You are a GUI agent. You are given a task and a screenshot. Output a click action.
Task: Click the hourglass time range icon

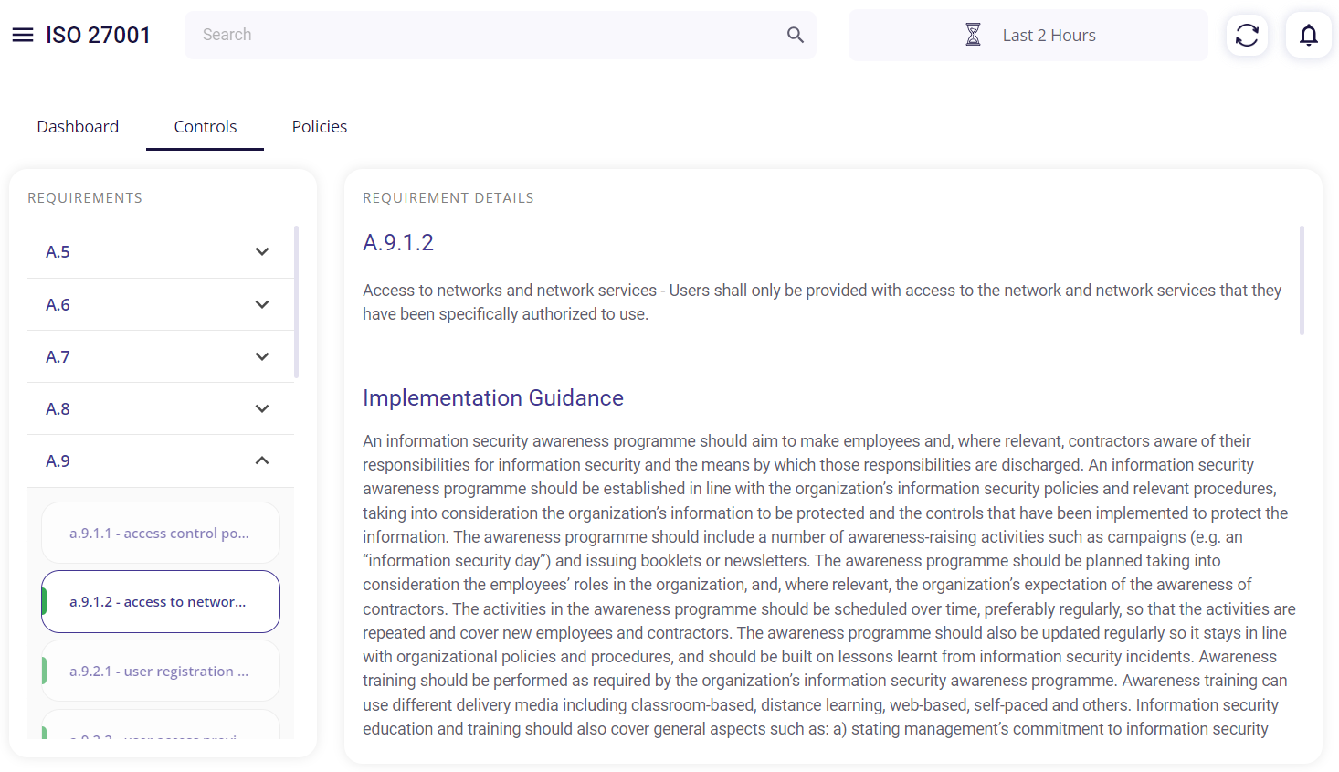coord(973,35)
